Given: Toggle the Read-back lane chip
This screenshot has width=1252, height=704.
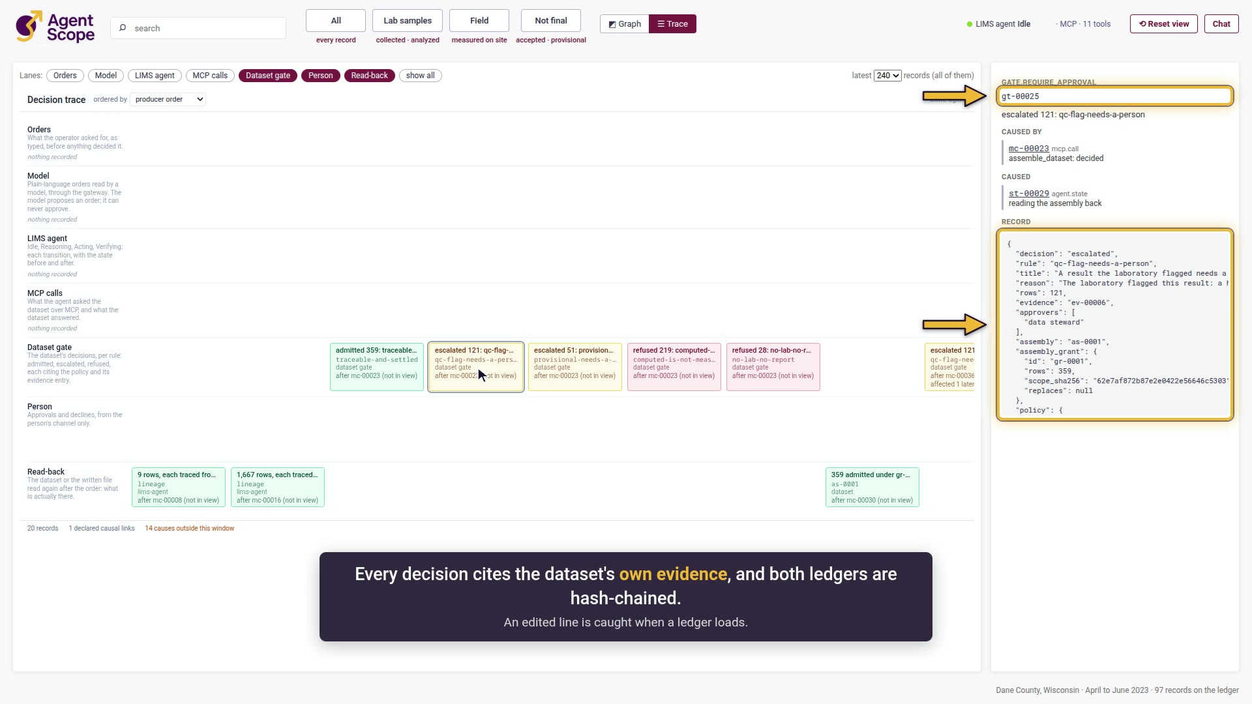Looking at the screenshot, I should pos(369,76).
